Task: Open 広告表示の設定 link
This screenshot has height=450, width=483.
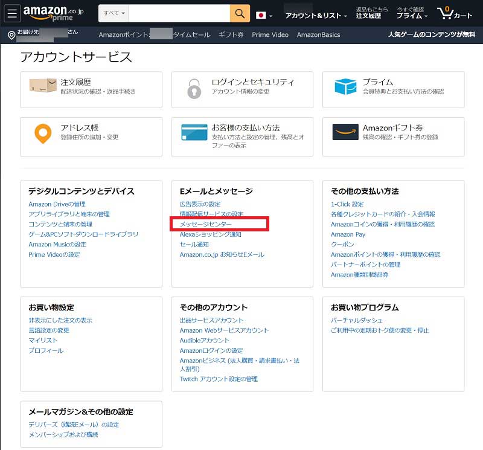Action: 200,204
